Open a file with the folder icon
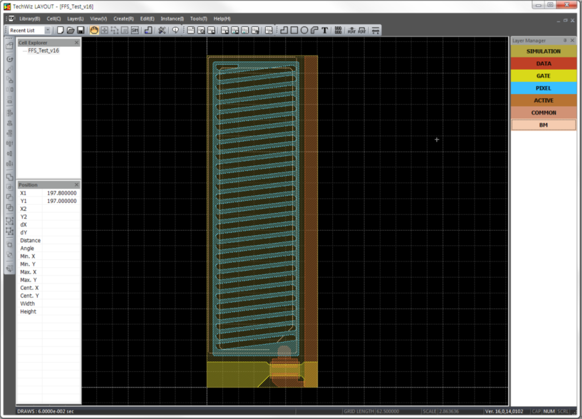The width and height of the screenshot is (582, 419). pos(70,30)
